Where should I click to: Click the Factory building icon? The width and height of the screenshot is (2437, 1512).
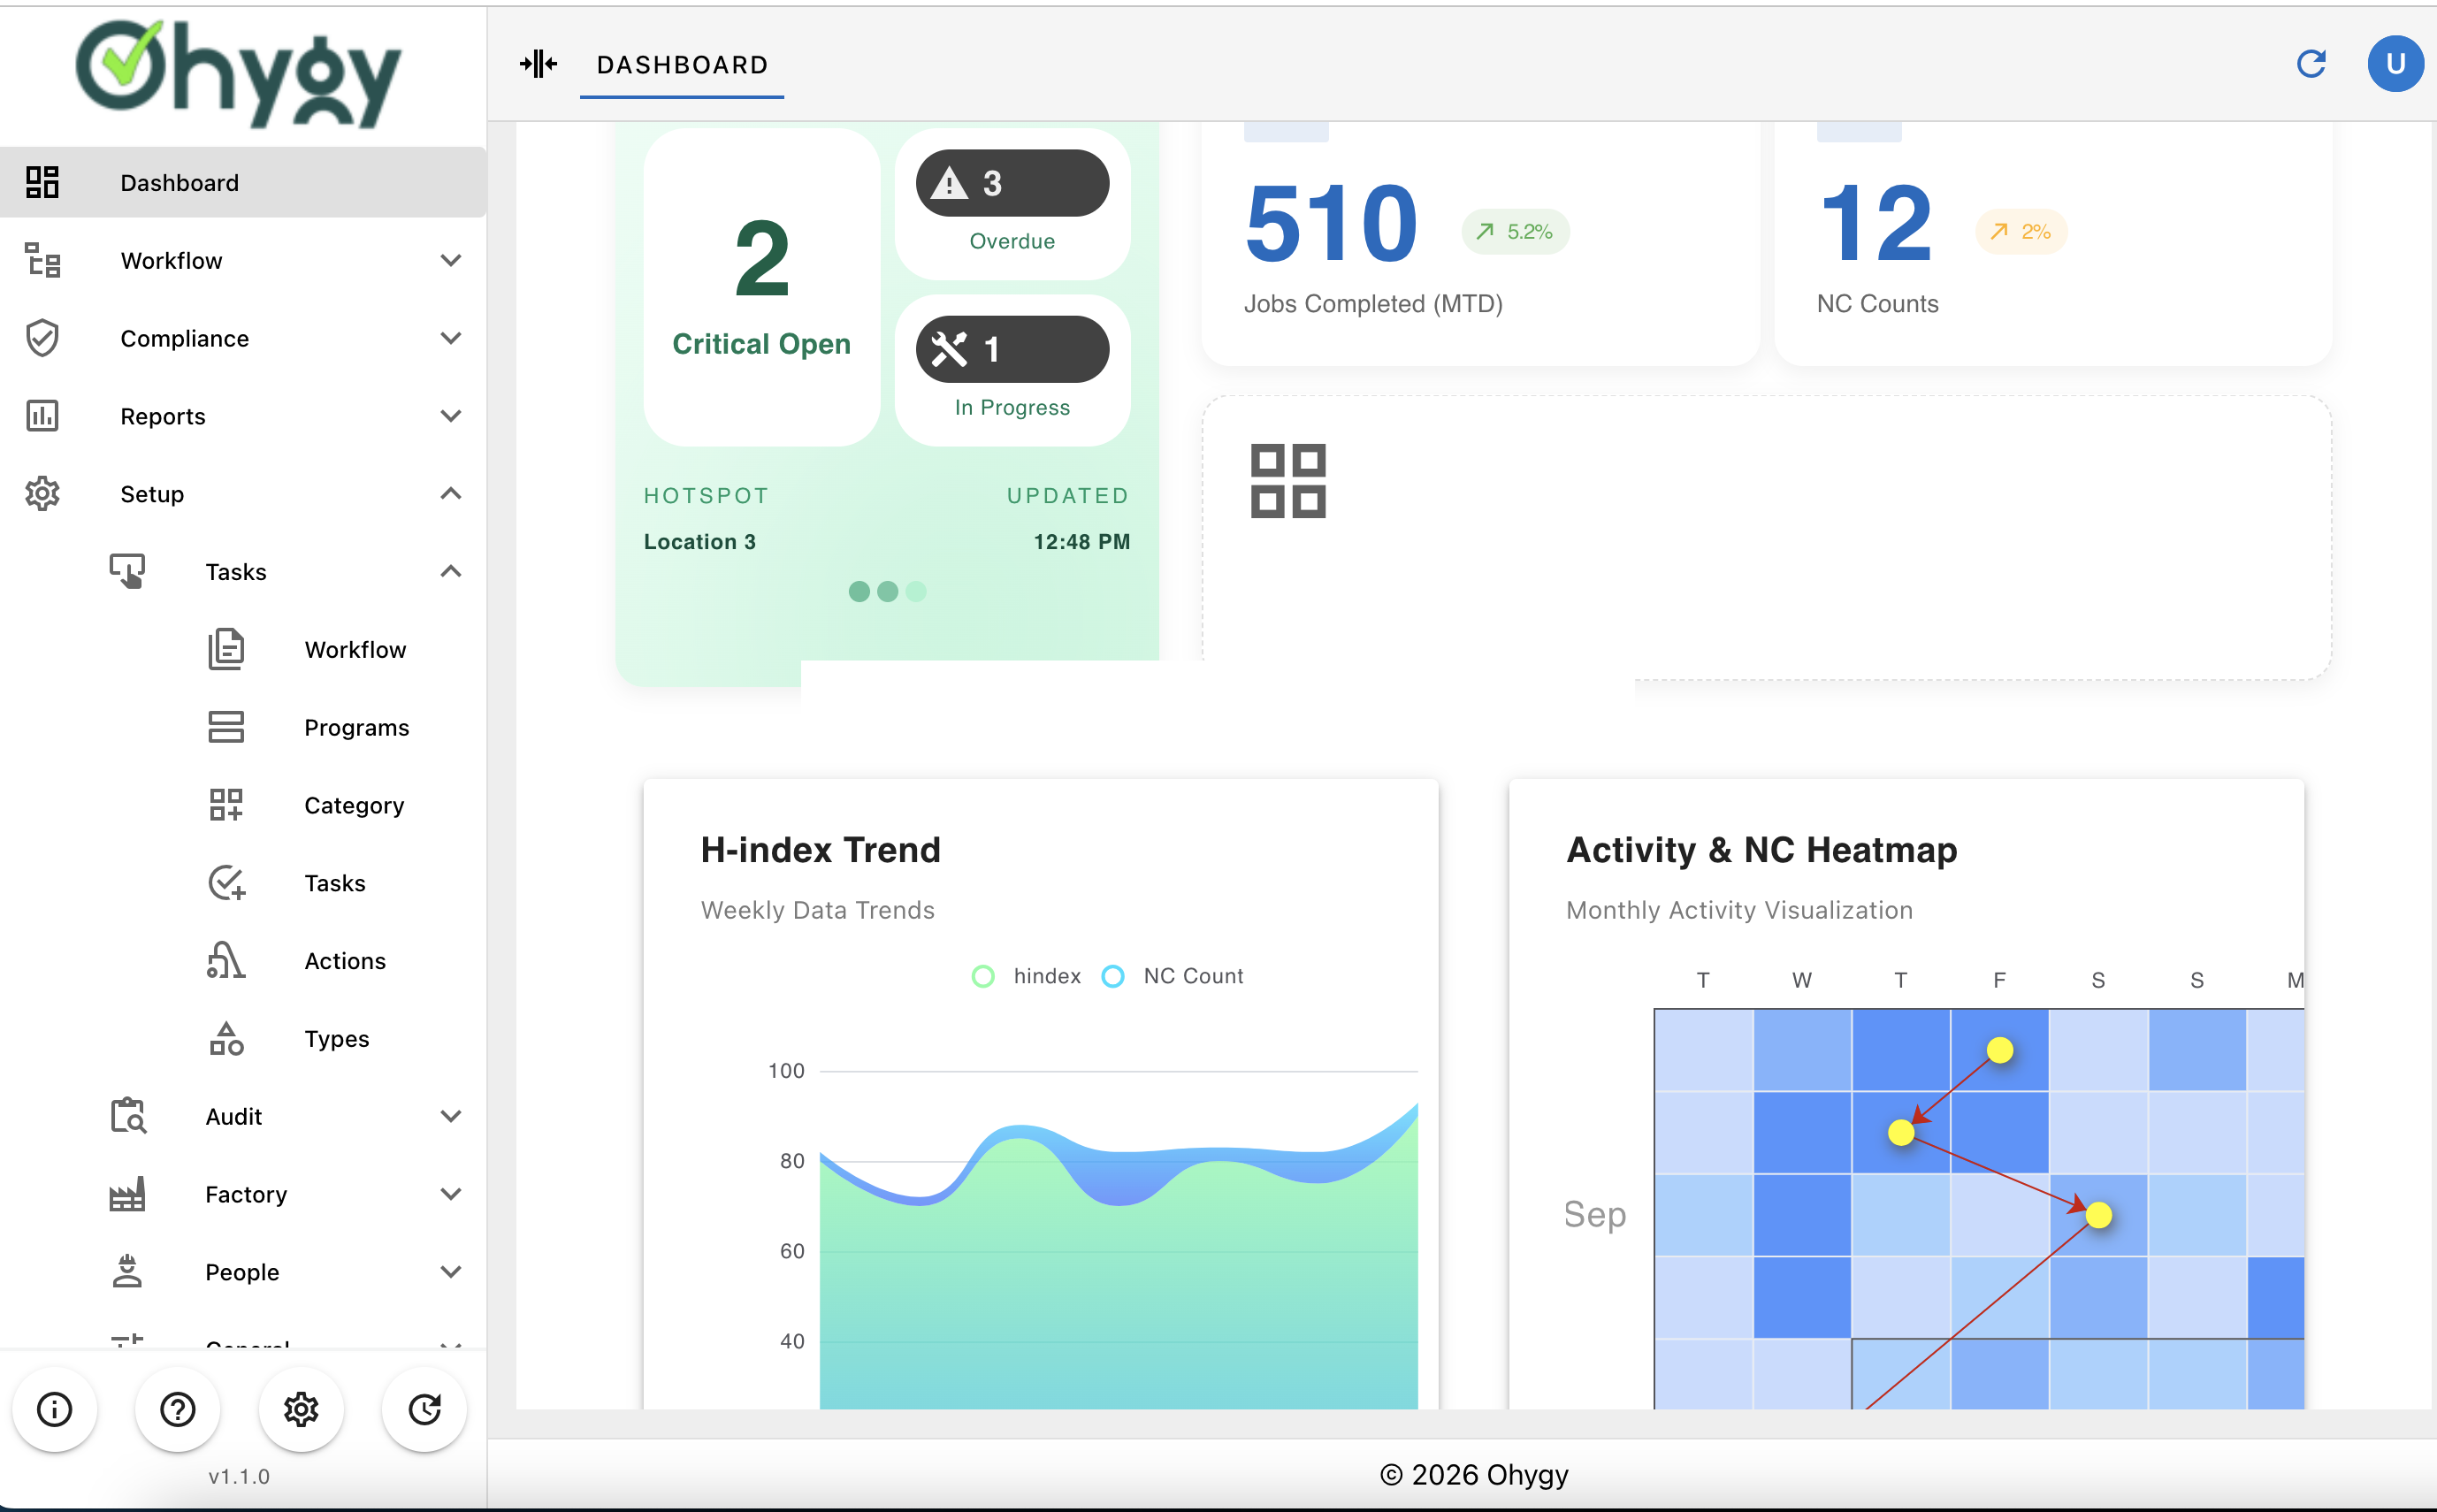pos(128,1194)
